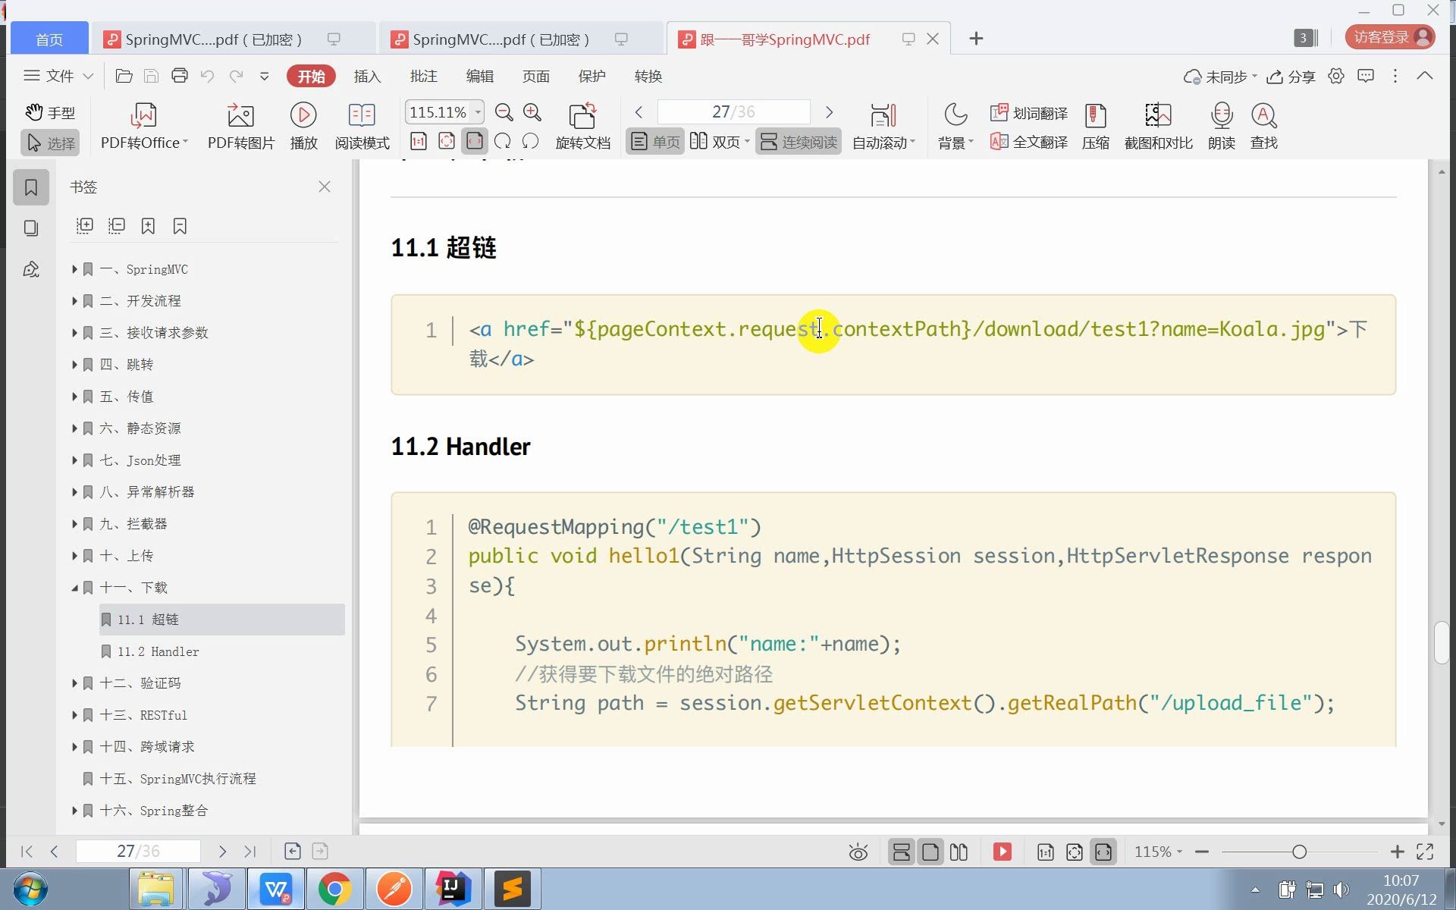
Task: Collapse 十一、下载 bookmark
Action: (74, 588)
